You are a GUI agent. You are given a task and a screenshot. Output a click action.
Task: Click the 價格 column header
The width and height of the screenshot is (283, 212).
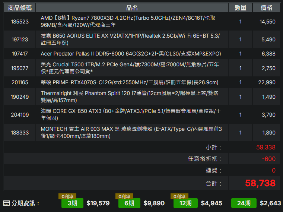pos(266,8)
